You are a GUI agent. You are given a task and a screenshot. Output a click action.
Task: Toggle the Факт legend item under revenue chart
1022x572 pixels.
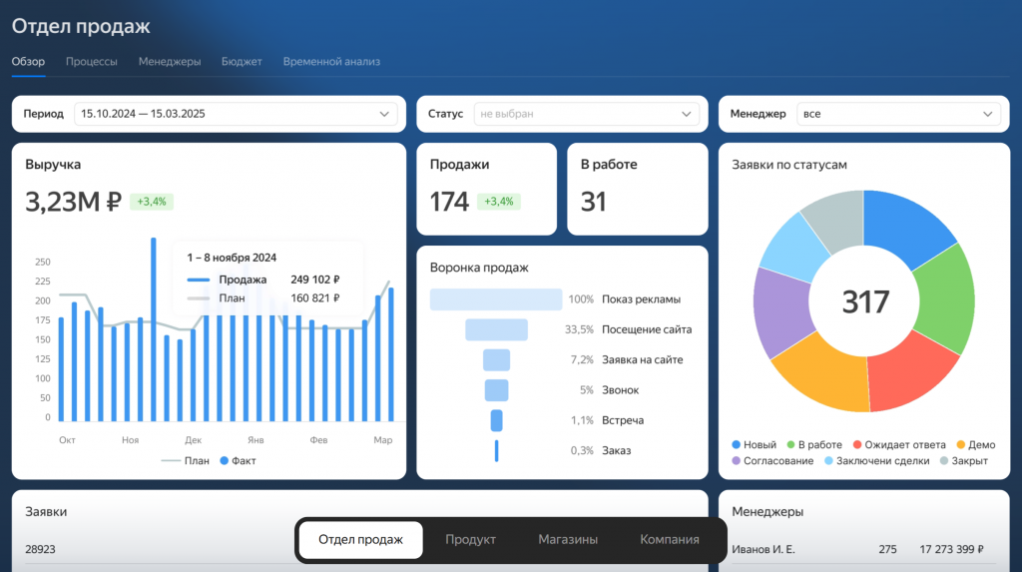238,460
